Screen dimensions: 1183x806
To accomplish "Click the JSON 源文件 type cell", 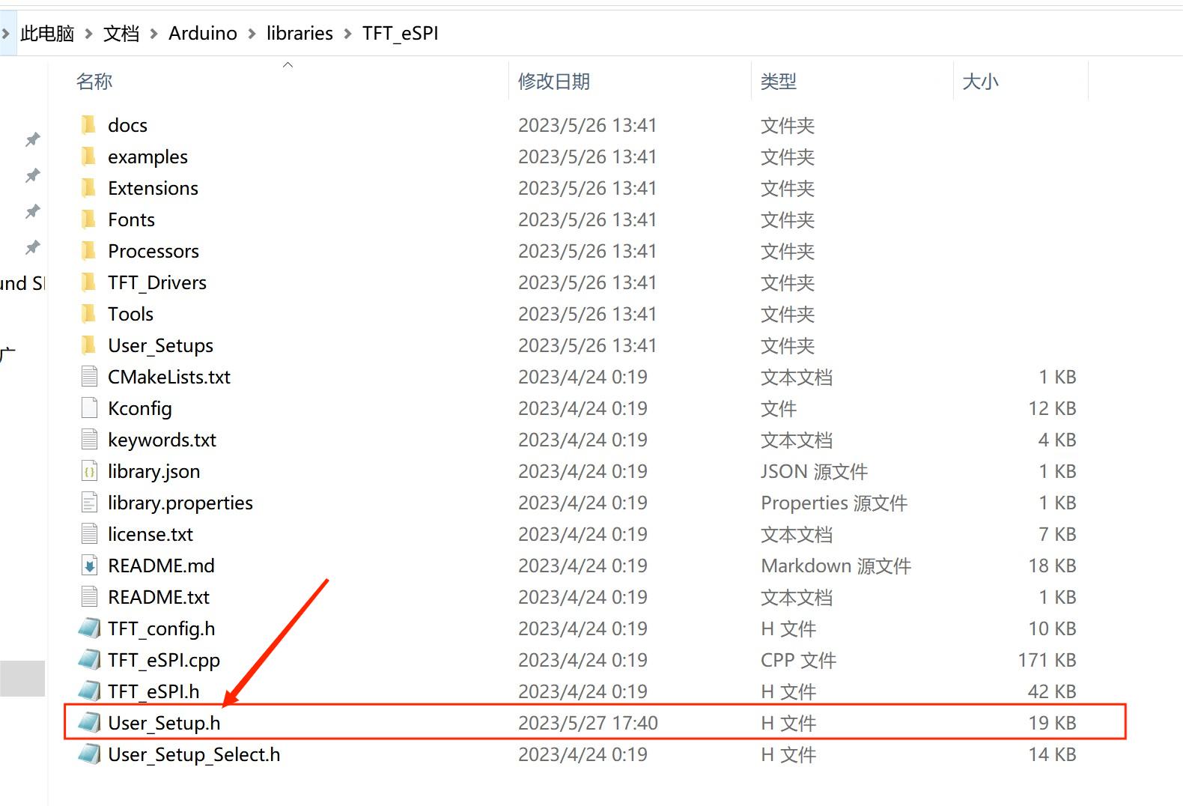I will point(814,471).
